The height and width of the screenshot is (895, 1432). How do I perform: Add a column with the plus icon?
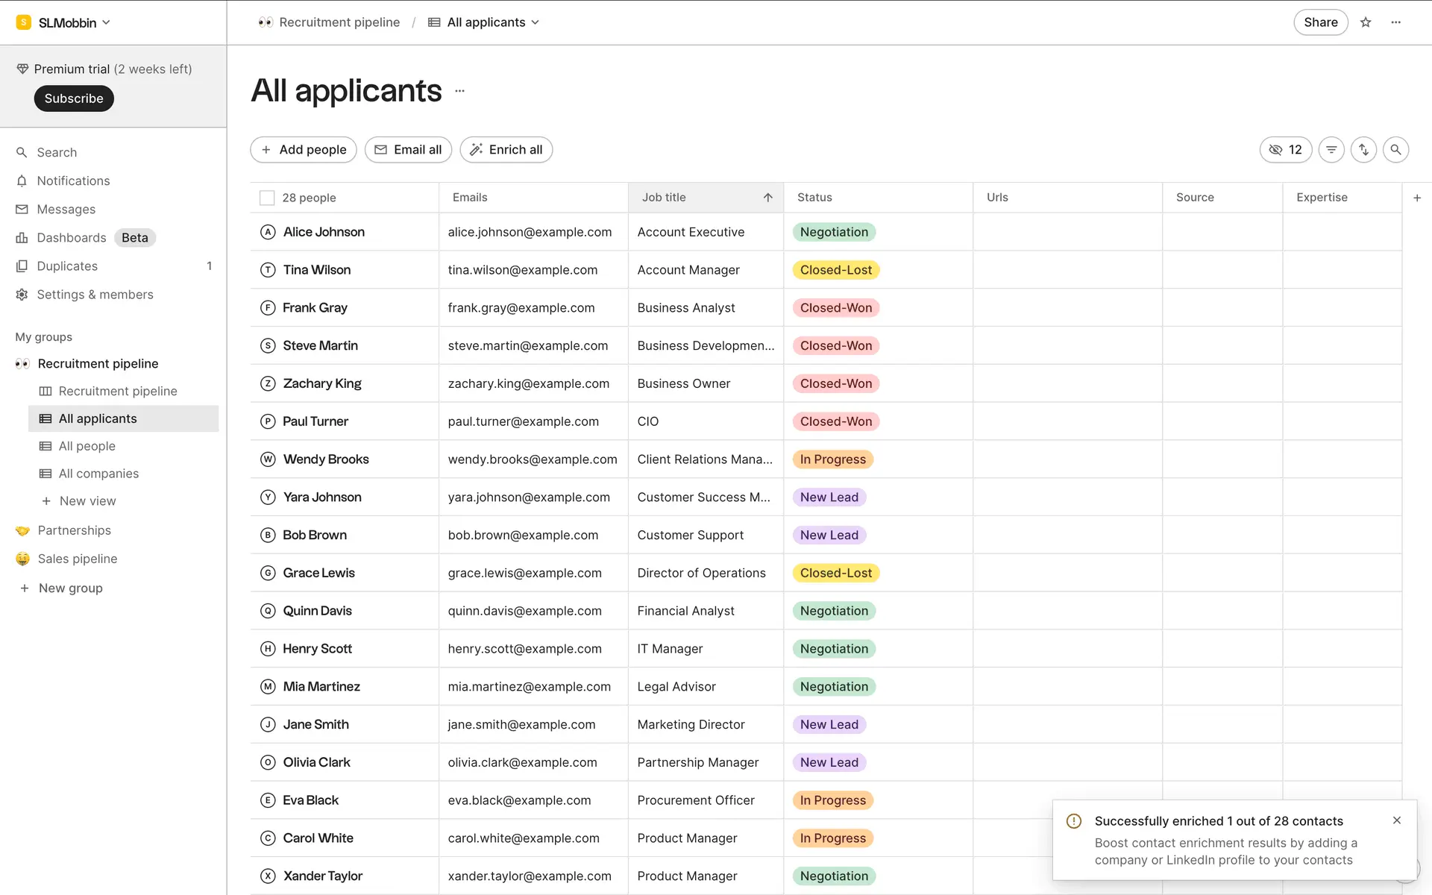(1417, 198)
